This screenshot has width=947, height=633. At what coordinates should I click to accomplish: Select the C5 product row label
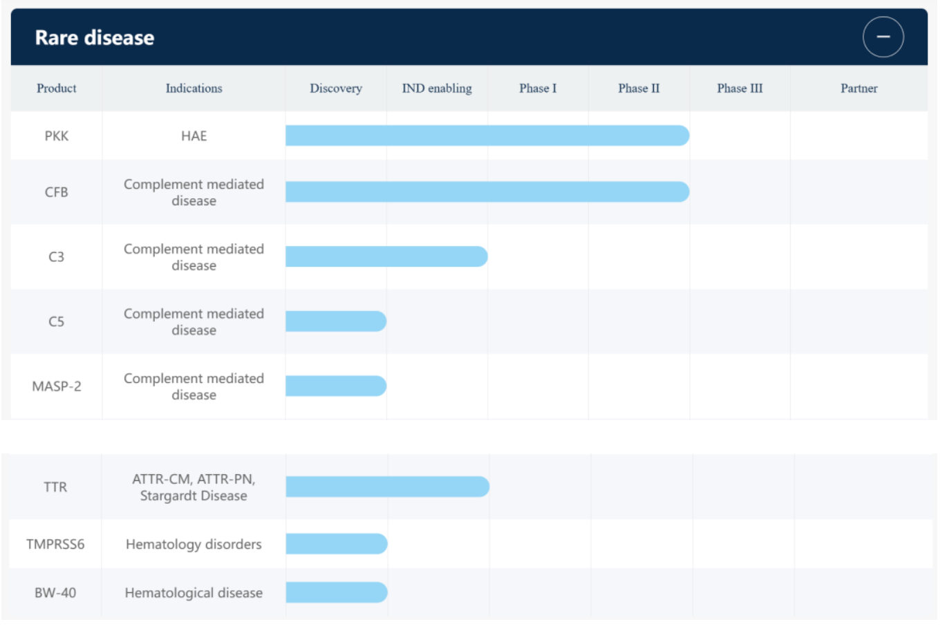[56, 322]
